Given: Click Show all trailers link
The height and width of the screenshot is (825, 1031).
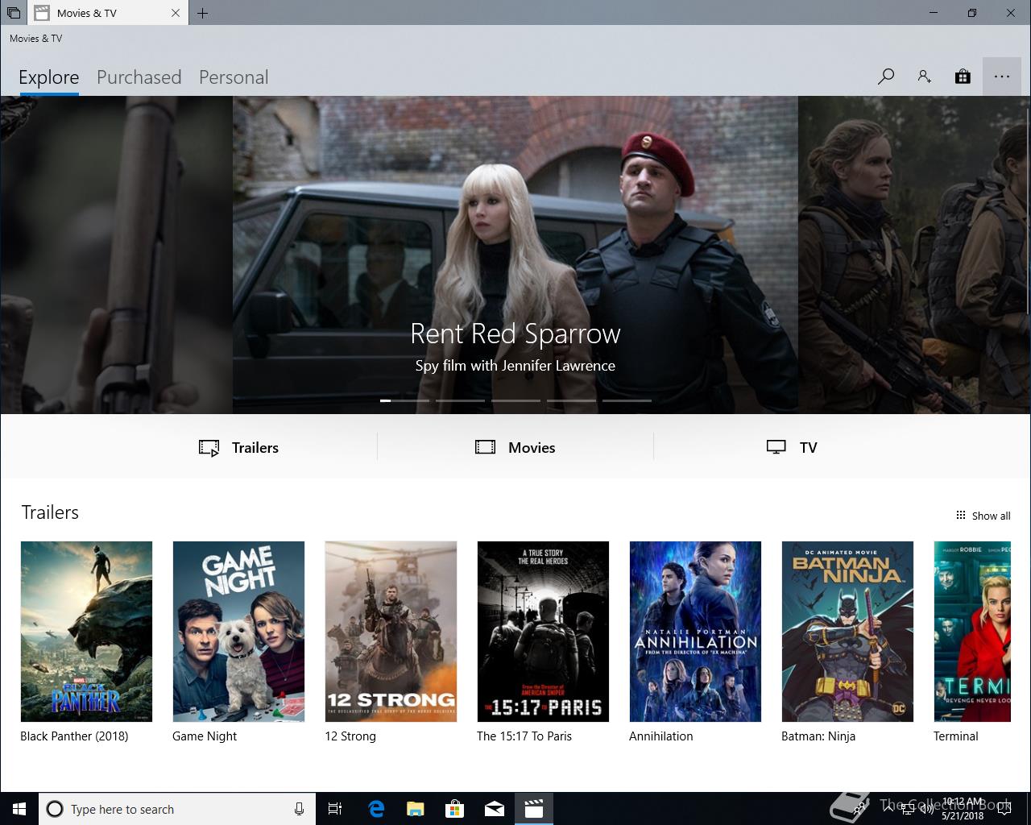Looking at the screenshot, I should 983,516.
